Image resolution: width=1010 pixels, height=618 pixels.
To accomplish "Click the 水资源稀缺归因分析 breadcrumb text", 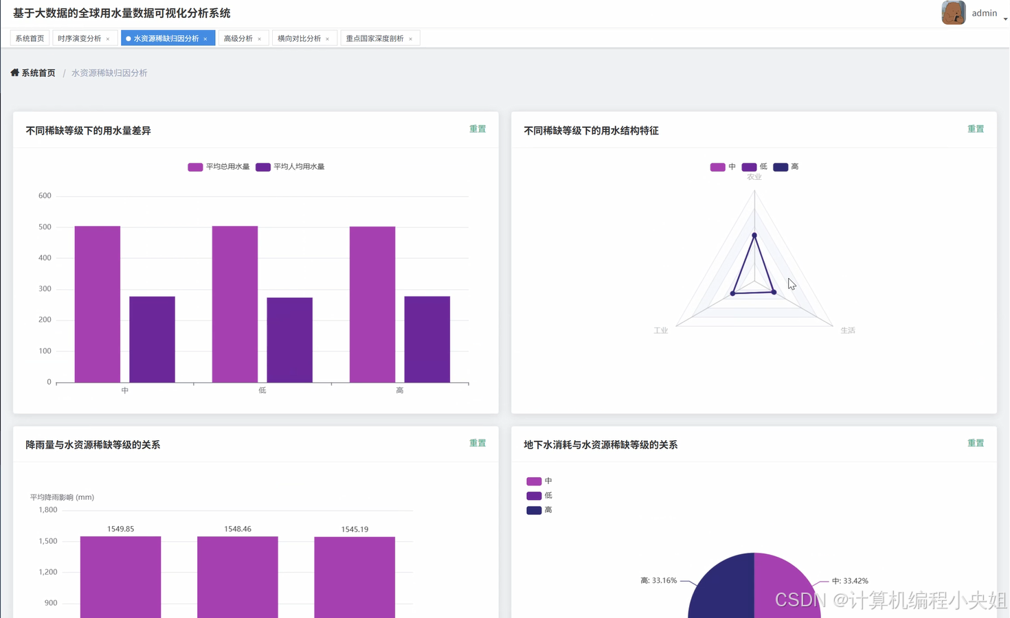I will [x=109, y=73].
